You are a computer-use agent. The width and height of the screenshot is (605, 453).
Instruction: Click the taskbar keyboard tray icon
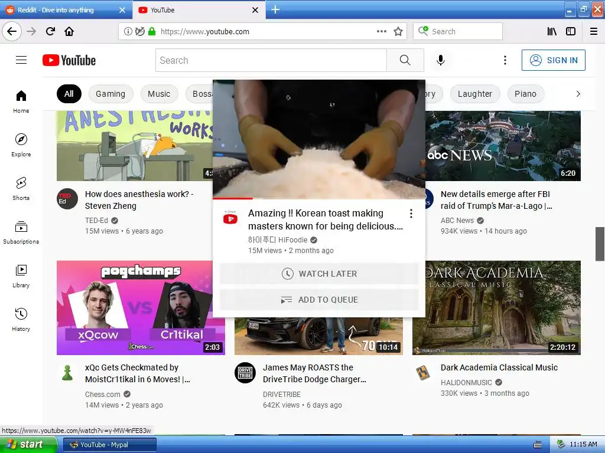538,445
